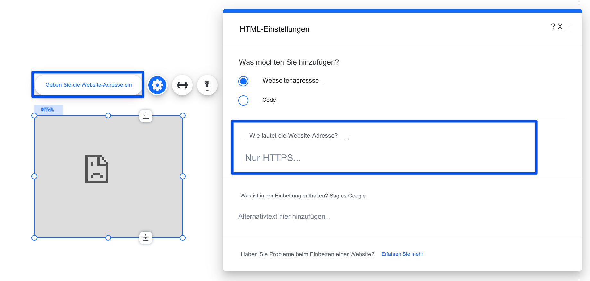Open the panel help '?' icon

click(553, 27)
